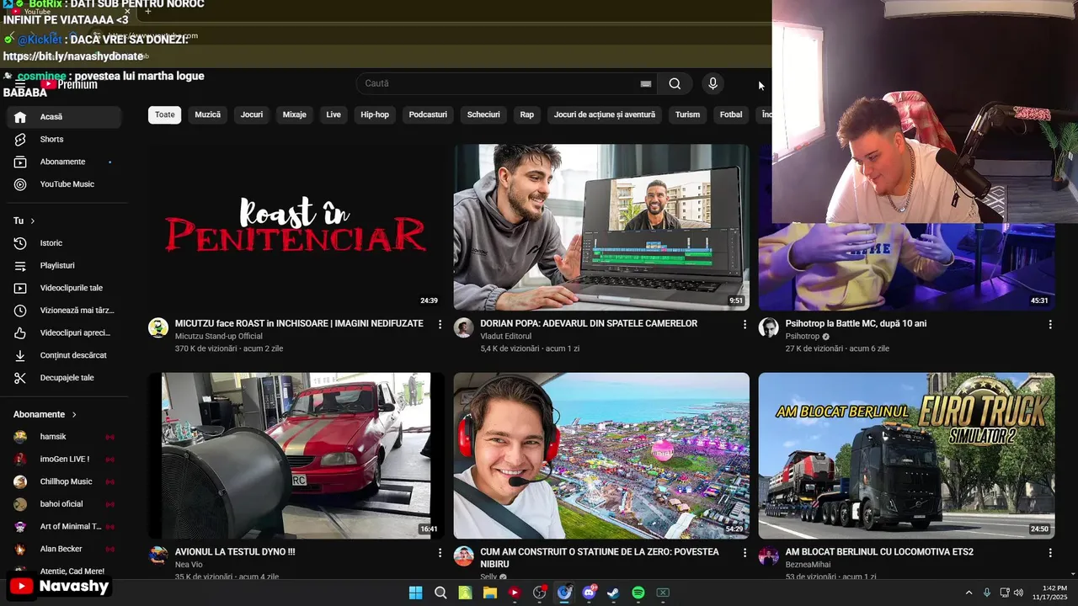Select the Jocuri filter chip
This screenshot has height=606, width=1078.
[252, 114]
